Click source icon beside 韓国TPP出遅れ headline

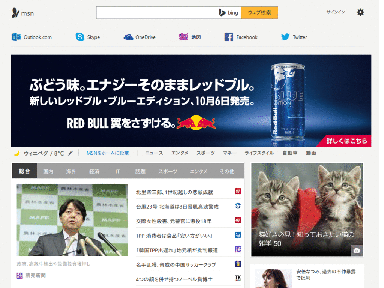(238, 249)
